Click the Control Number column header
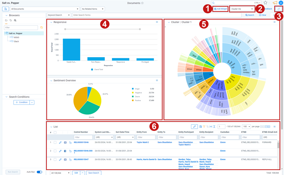The width and height of the screenshot is (284, 175). 81,132
